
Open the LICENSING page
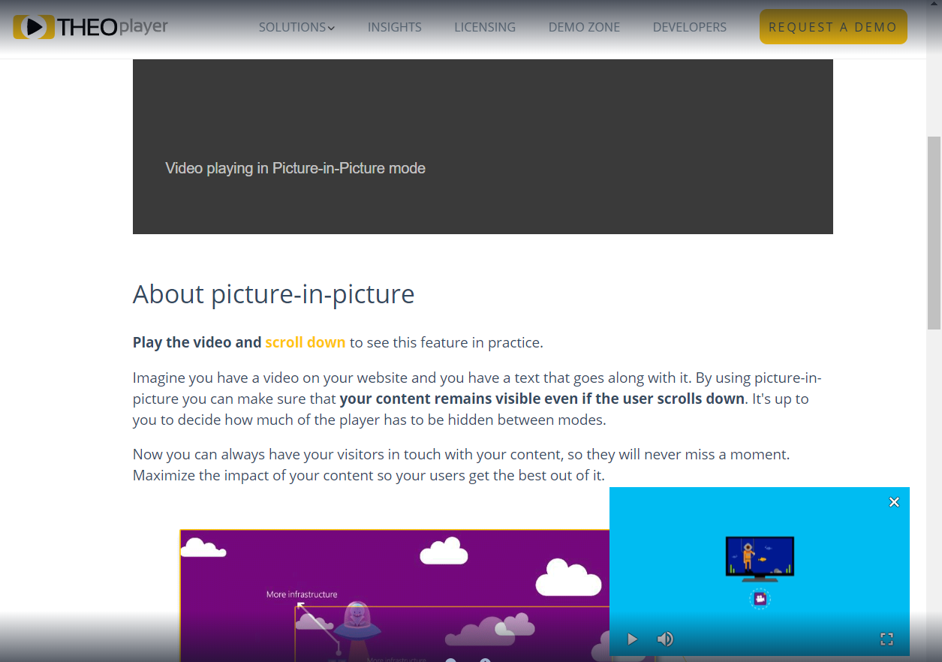[x=484, y=26]
